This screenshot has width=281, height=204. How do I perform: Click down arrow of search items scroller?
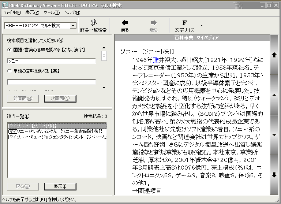click(x=104, y=88)
